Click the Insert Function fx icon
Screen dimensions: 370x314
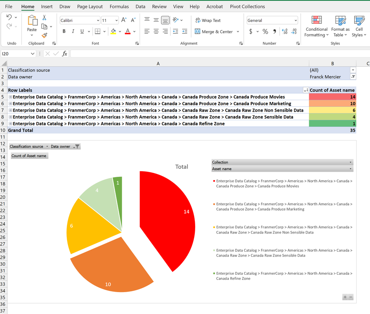pos(64,54)
